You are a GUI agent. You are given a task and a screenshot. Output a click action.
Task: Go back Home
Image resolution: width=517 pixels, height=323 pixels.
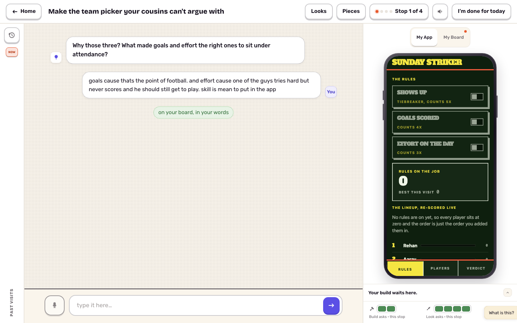coord(24,11)
